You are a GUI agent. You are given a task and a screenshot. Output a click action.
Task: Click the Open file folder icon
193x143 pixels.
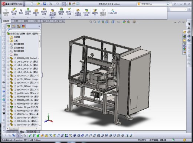pyautogui.click(x=38, y=4)
